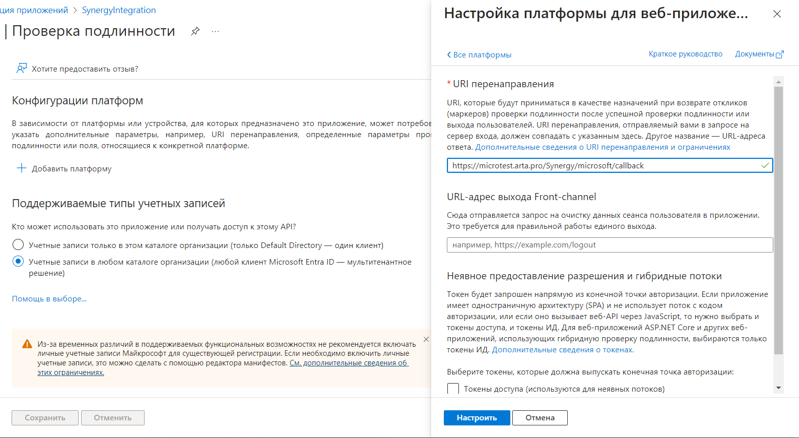The height and width of the screenshot is (438, 799).
Task: Click the feedback person icon
Action: [x=22, y=69]
